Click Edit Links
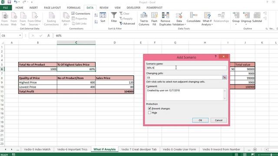The height and width of the screenshot is (156, 278). pyautogui.click(x=79, y=23)
